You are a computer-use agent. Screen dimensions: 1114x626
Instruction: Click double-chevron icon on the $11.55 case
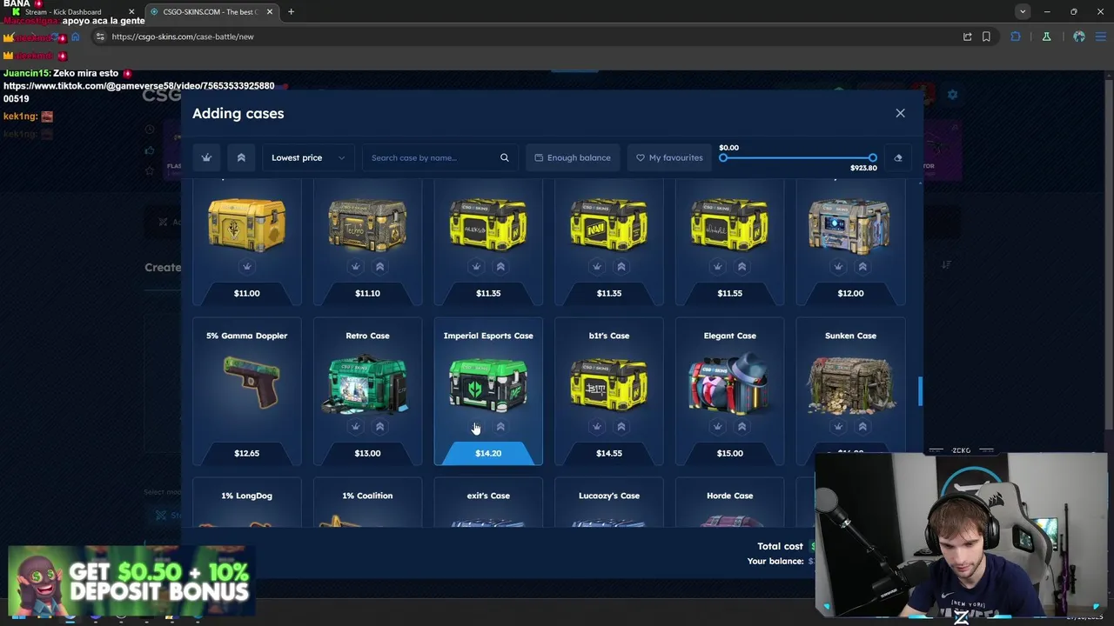pos(742,267)
